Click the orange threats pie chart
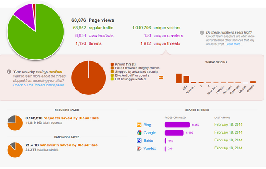 coord(88,78)
